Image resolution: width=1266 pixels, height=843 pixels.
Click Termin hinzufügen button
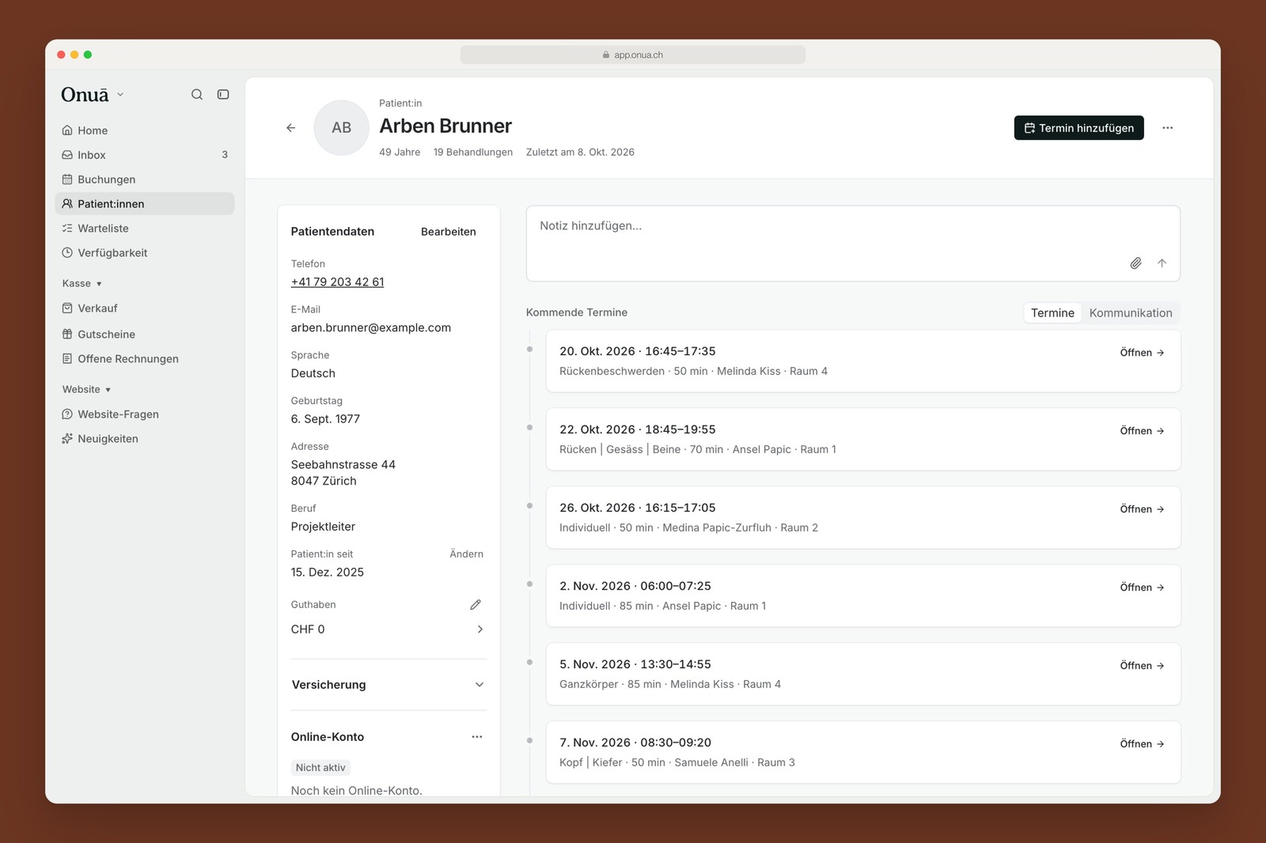1078,127
